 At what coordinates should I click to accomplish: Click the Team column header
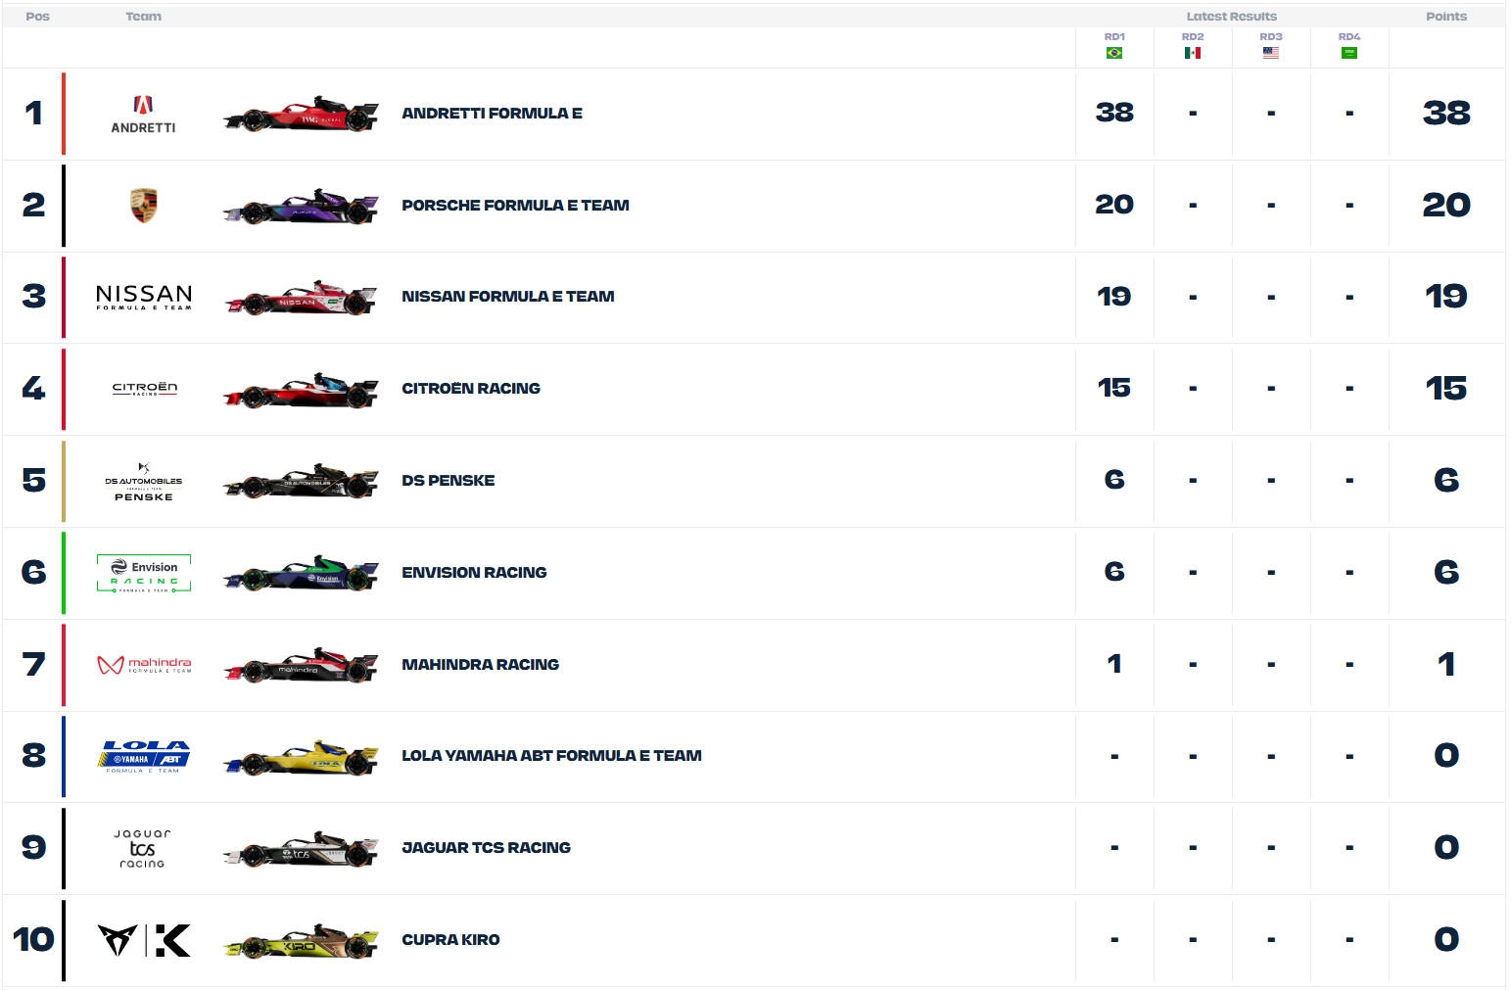[143, 17]
